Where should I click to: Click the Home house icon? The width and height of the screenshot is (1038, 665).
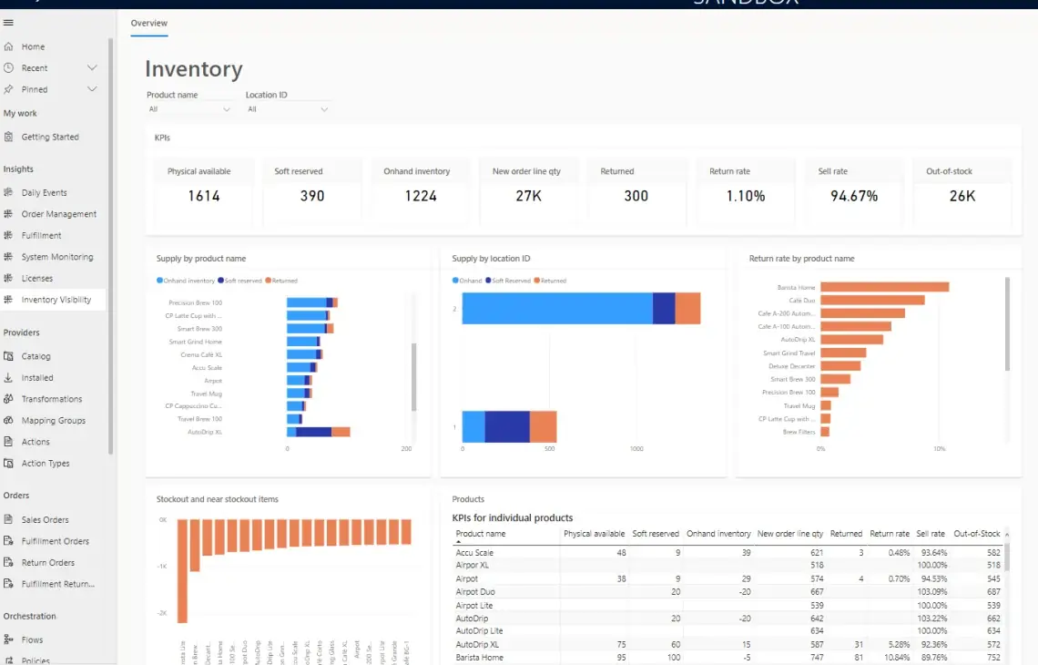point(8,46)
